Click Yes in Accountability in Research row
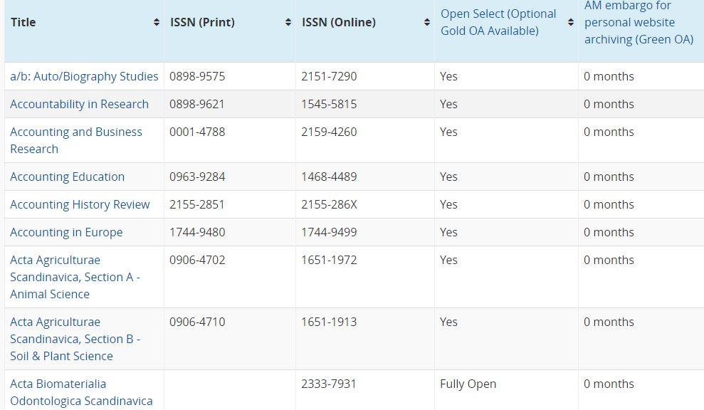704x410 pixels. pos(448,104)
